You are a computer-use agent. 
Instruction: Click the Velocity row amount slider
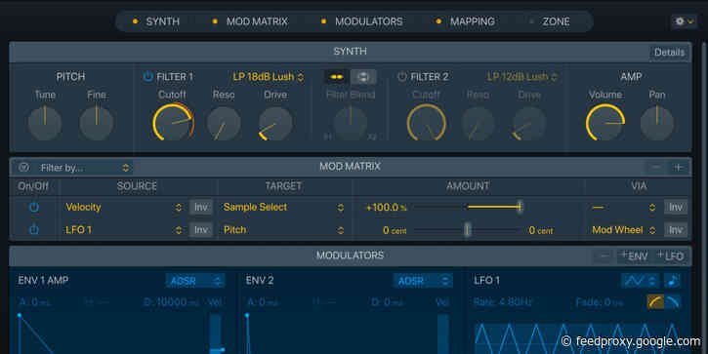[x=468, y=207]
